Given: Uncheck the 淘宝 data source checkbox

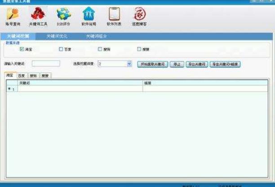Looking at the screenshot, I should tap(22, 49).
